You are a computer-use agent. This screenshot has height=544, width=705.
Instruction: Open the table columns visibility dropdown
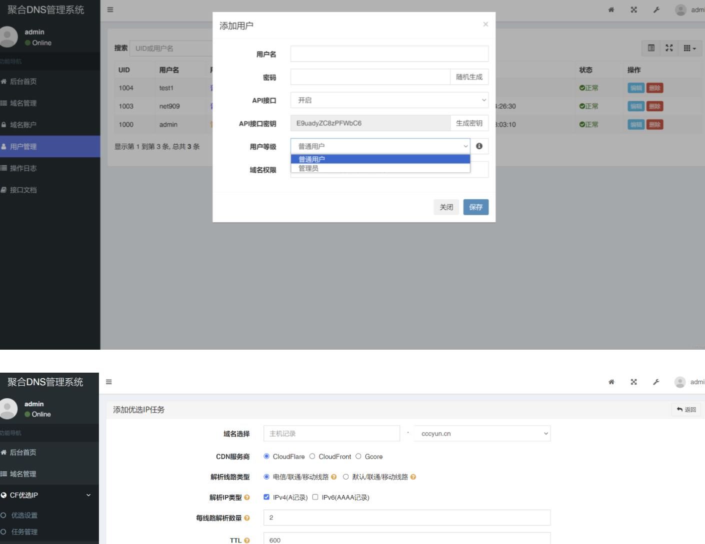(x=689, y=48)
